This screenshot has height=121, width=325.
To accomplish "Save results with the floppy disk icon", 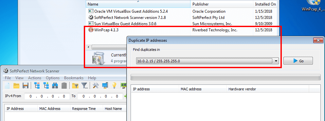I will click(25, 85).
